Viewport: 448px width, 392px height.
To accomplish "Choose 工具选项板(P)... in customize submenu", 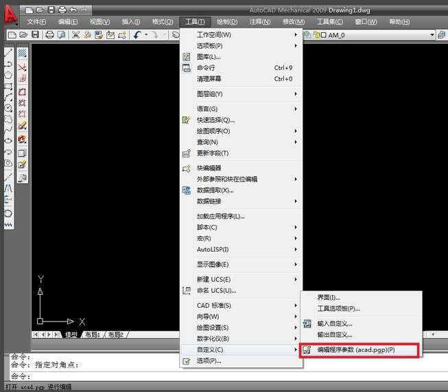I will (361, 308).
